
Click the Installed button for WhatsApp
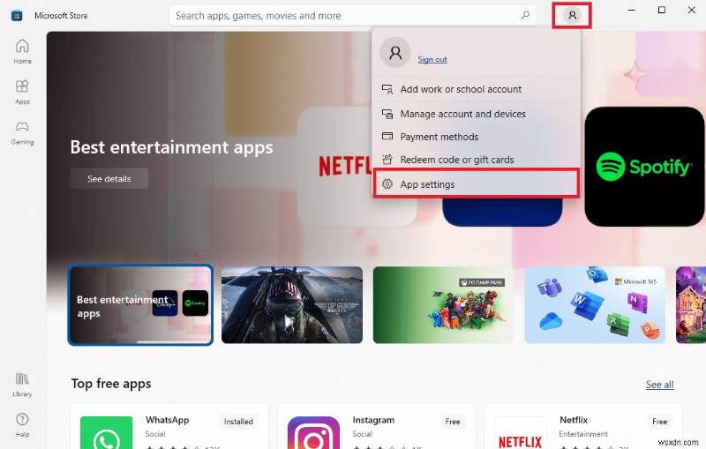pyautogui.click(x=238, y=422)
